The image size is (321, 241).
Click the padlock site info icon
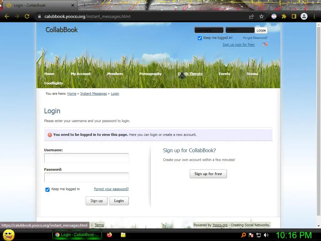coord(39,16)
